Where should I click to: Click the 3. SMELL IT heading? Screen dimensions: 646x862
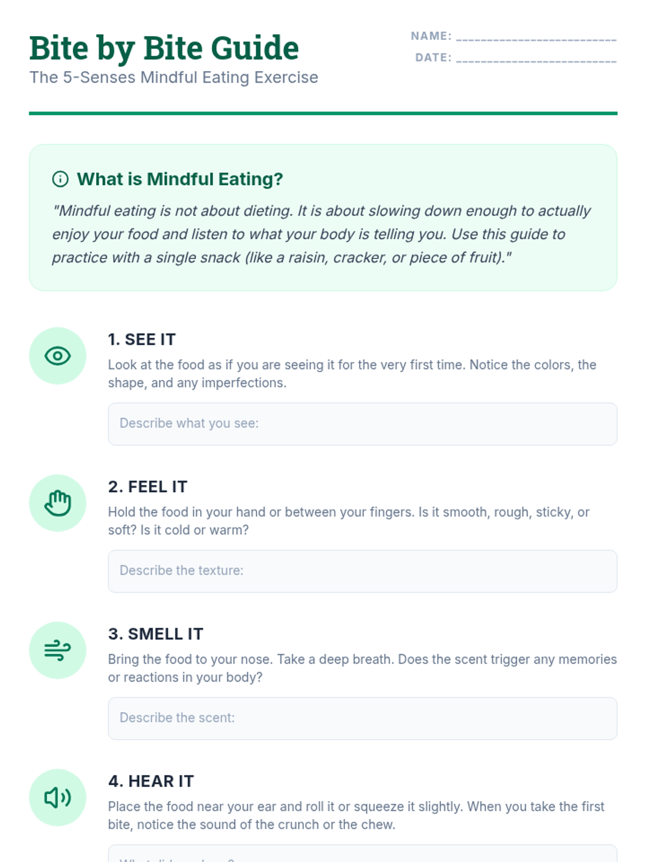(x=156, y=634)
